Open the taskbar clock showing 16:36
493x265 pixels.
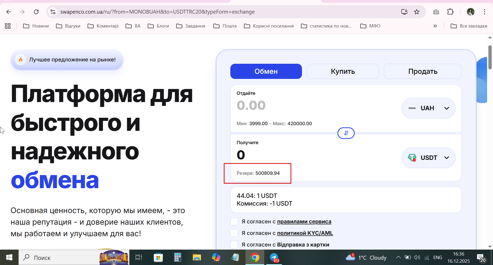tap(459, 258)
